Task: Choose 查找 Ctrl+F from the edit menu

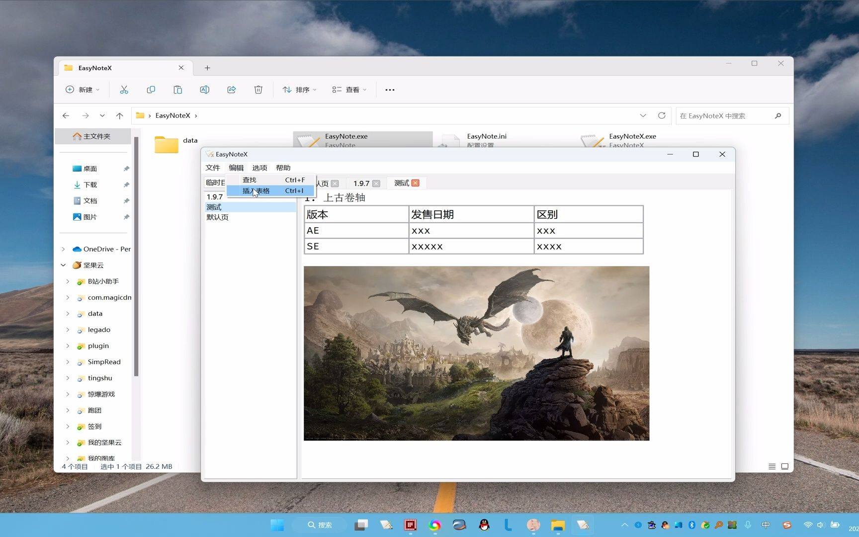Action: [x=270, y=180]
